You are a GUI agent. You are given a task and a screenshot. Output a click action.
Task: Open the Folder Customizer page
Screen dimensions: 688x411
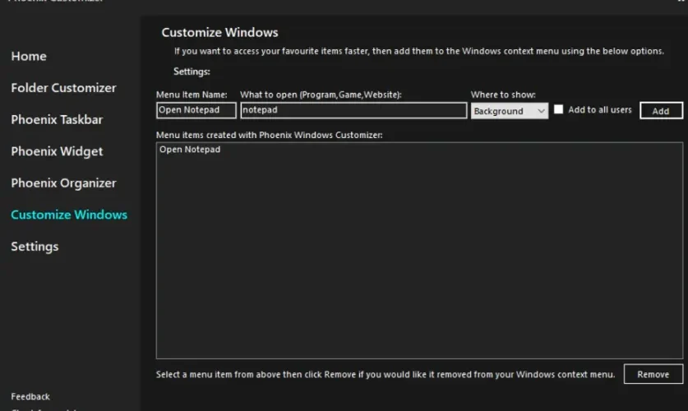pyautogui.click(x=63, y=88)
